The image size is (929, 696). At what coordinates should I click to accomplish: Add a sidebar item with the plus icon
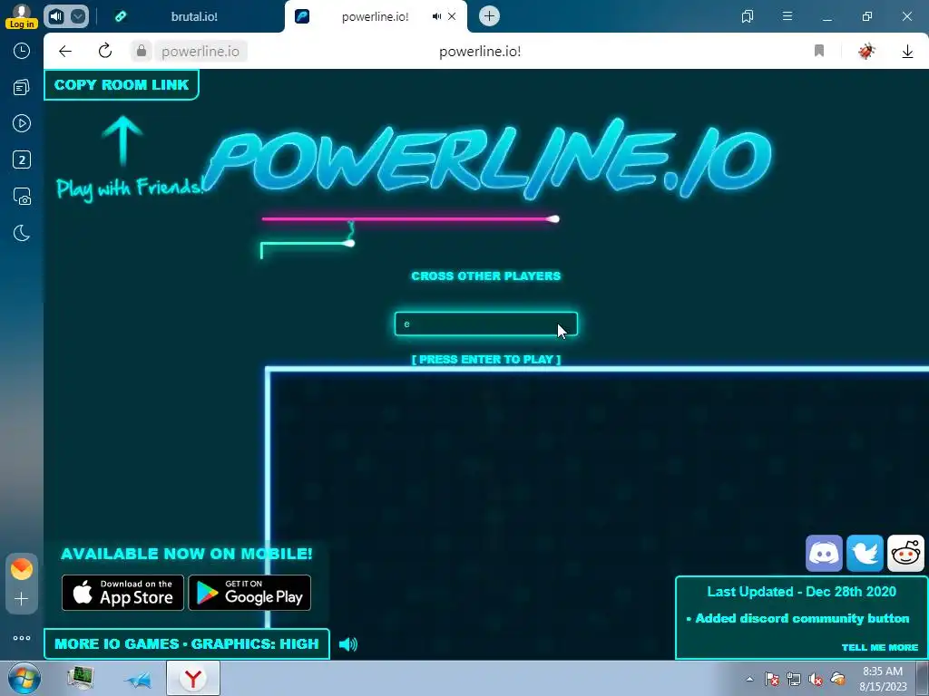click(x=22, y=599)
